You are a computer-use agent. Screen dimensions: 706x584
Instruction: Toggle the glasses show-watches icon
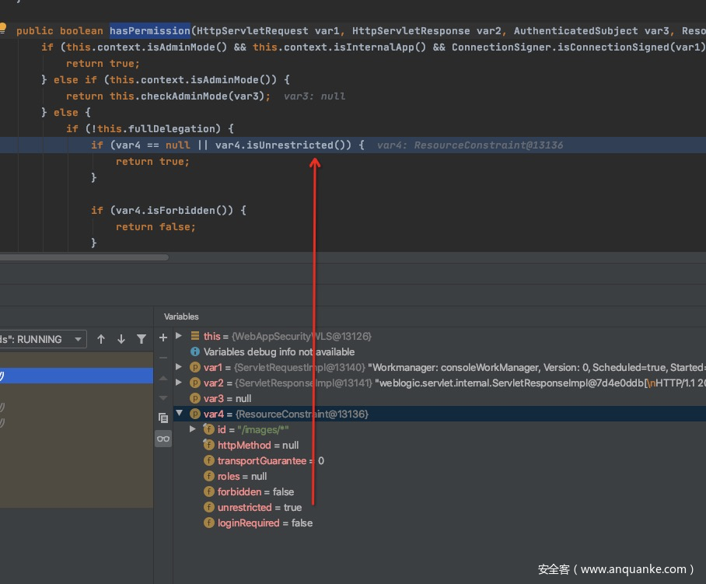pyautogui.click(x=163, y=439)
